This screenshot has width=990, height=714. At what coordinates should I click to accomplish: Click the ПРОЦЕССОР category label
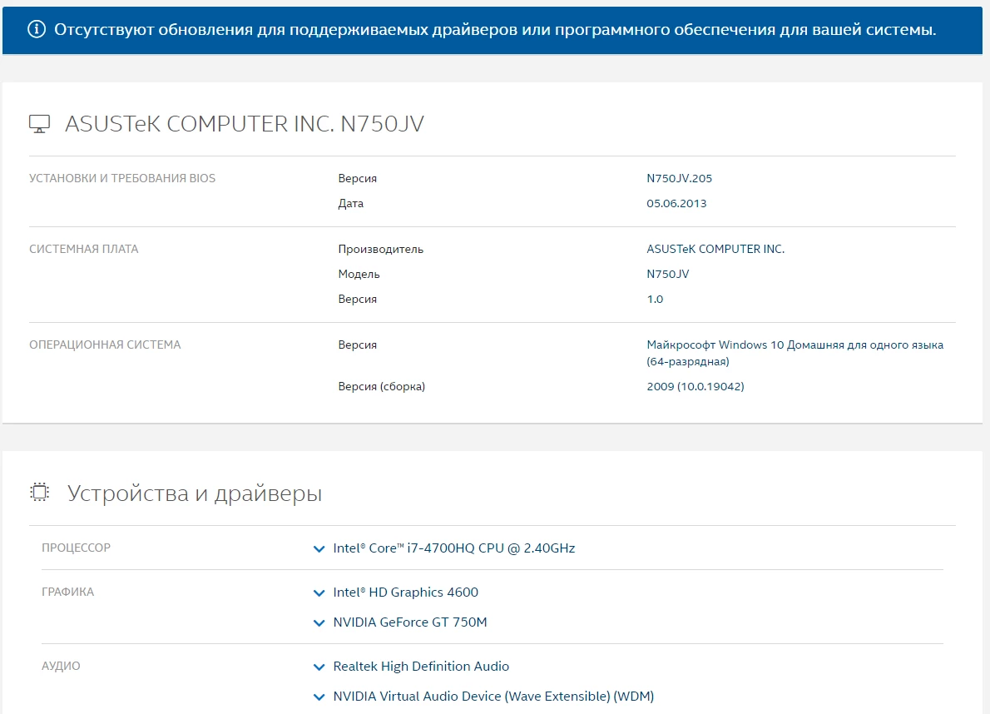76,548
